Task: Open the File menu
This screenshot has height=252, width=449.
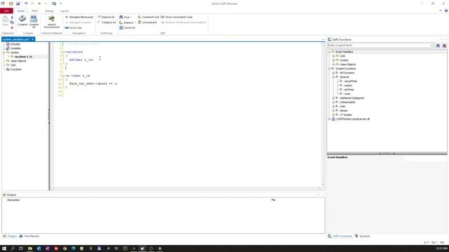Action: click(6, 11)
